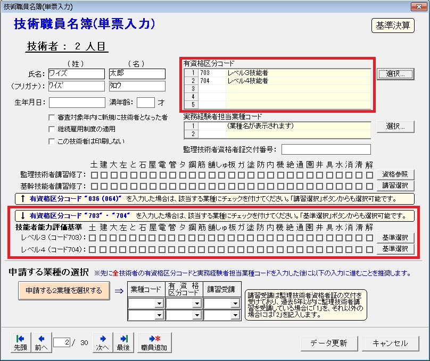Open second row 講習受講 dropdown
This screenshot has height=361, width=430.
click(x=235, y=315)
